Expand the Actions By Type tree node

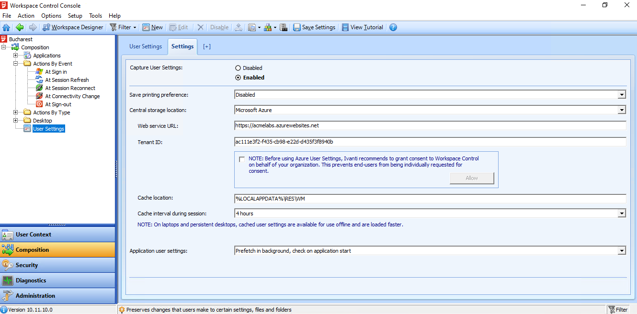pos(16,112)
